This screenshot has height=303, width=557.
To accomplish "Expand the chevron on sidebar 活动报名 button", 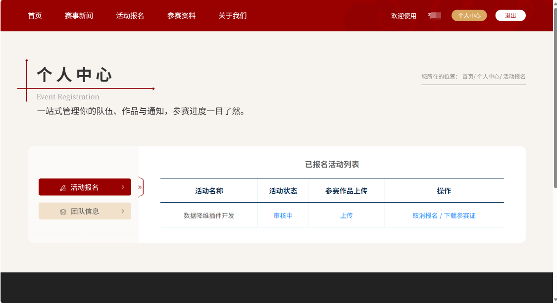I will [x=122, y=187].
